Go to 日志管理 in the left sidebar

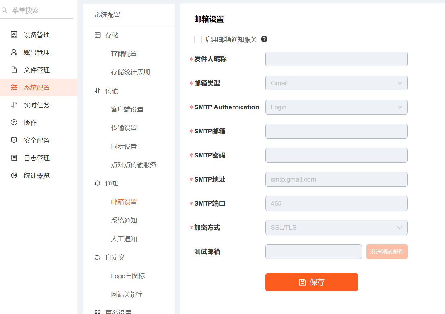point(36,158)
